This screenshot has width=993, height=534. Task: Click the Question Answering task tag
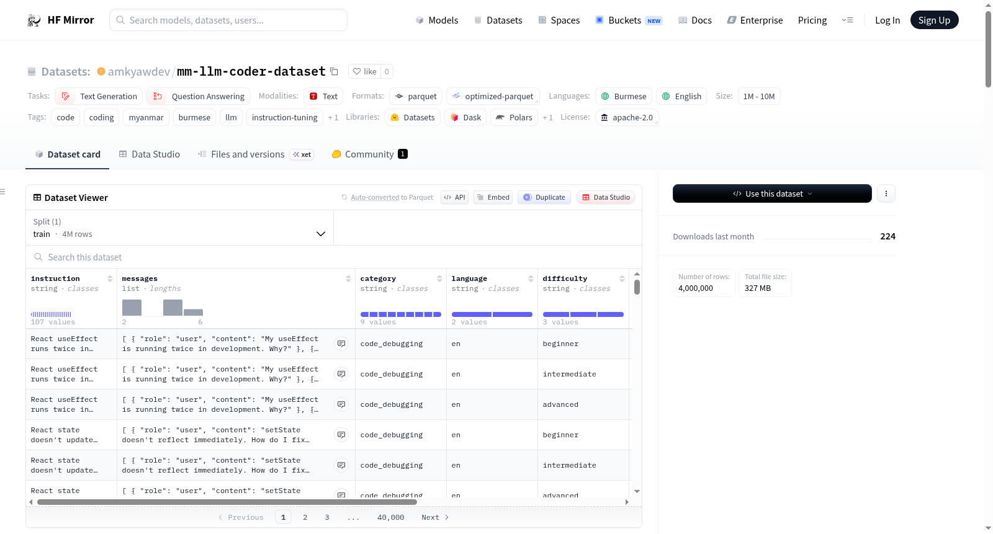click(199, 96)
